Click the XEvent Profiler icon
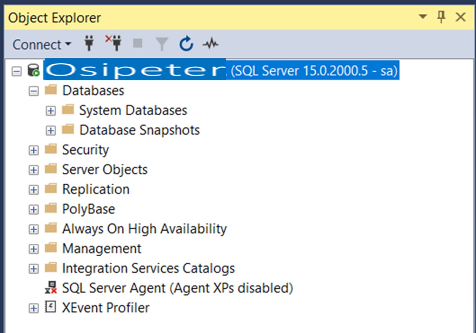476x333 pixels. pos(51,307)
